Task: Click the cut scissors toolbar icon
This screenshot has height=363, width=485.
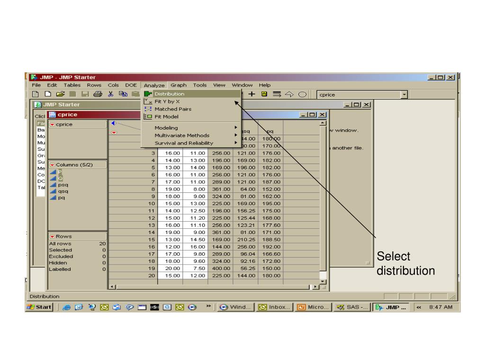Action: click(110, 94)
